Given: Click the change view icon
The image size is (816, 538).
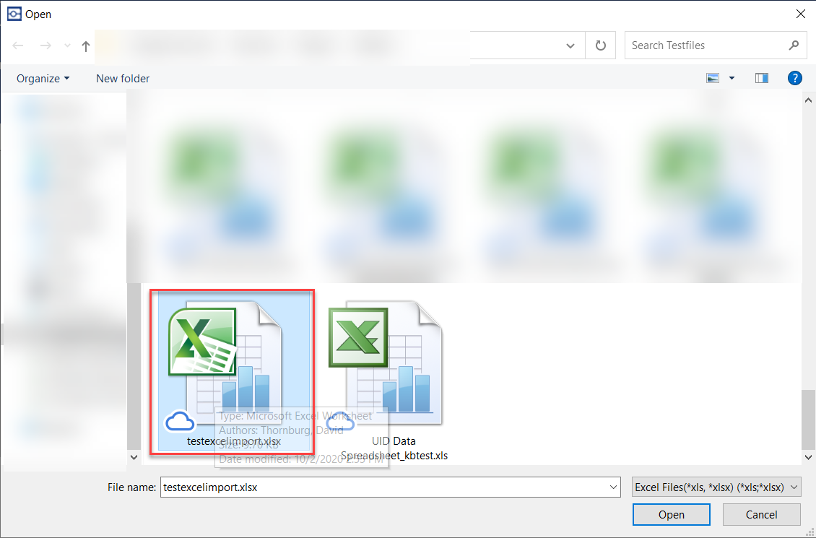Looking at the screenshot, I should [x=713, y=78].
